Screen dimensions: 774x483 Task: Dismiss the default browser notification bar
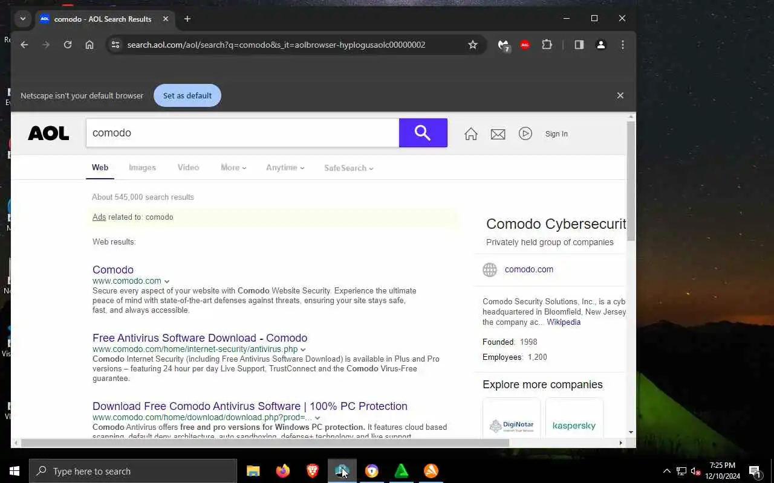620,95
